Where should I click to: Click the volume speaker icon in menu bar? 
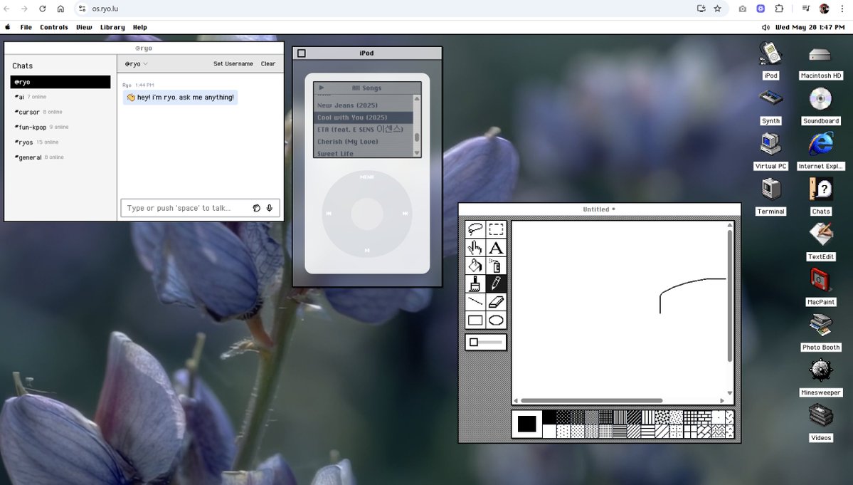[x=765, y=27]
